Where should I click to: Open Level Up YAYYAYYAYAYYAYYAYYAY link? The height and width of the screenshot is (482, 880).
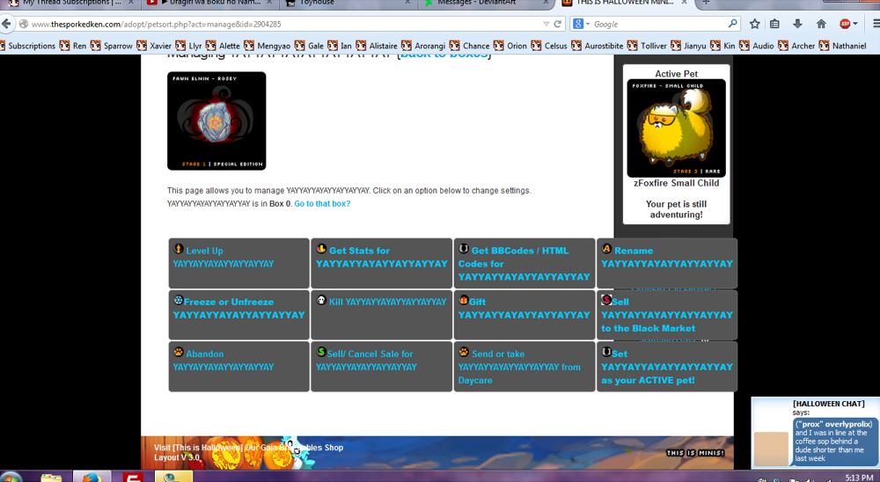click(x=224, y=257)
